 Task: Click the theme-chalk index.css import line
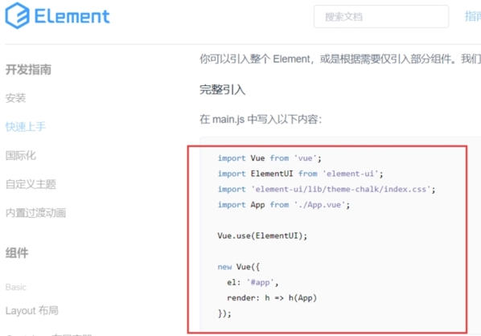click(327, 189)
